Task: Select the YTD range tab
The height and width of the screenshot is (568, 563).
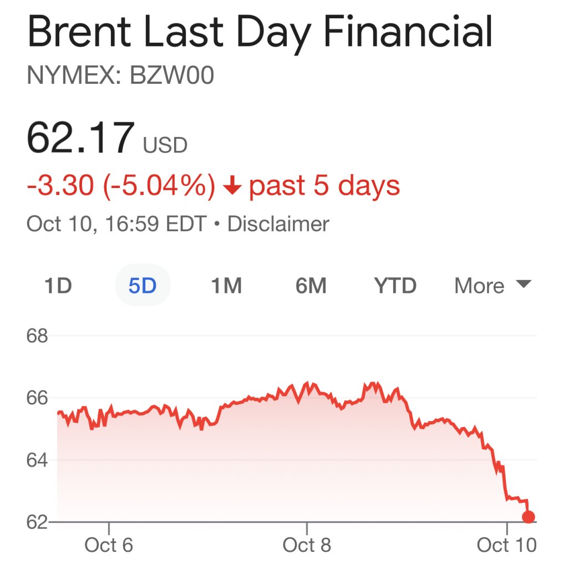Action: 395,286
